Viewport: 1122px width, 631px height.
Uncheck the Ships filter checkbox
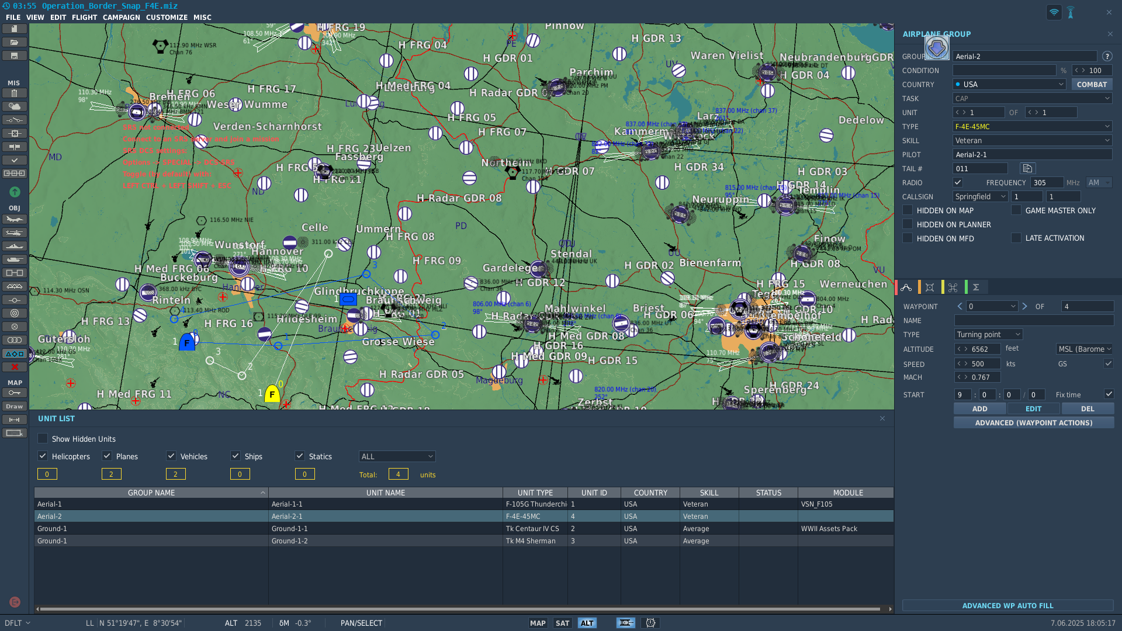[x=236, y=456]
